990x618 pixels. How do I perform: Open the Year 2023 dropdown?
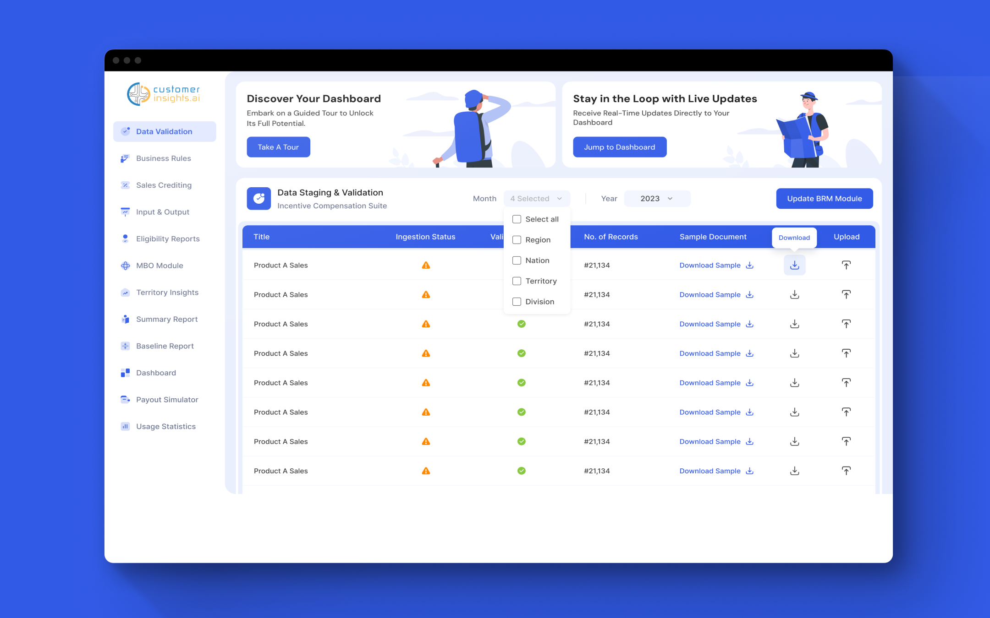pos(656,199)
